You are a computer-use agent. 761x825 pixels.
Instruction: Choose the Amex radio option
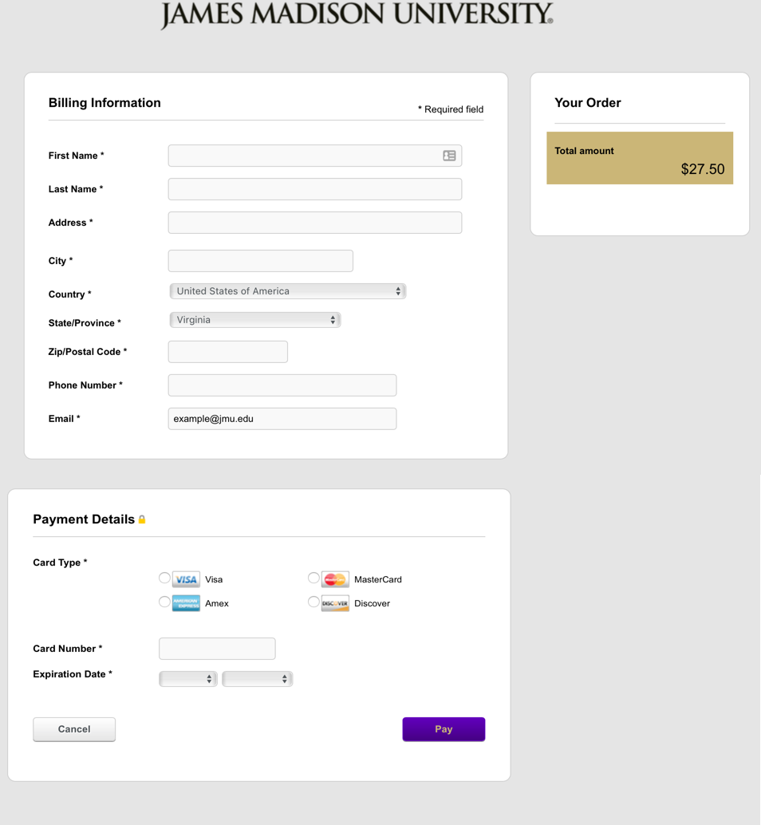point(164,602)
